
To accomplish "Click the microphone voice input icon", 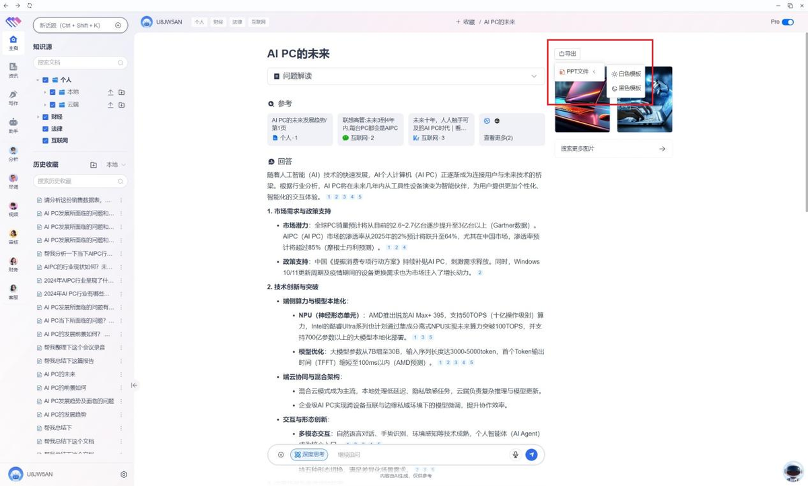I will [516, 455].
